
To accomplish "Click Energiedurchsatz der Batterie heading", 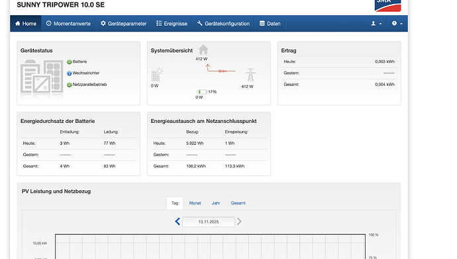I will [58, 121].
